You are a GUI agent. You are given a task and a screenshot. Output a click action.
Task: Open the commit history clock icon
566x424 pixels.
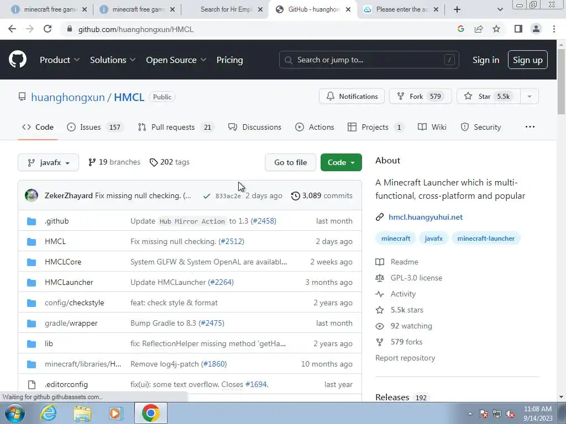[x=295, y=196]
